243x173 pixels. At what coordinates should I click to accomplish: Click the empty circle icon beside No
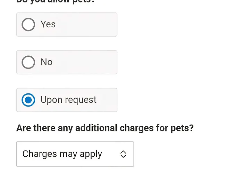(28, 62)
